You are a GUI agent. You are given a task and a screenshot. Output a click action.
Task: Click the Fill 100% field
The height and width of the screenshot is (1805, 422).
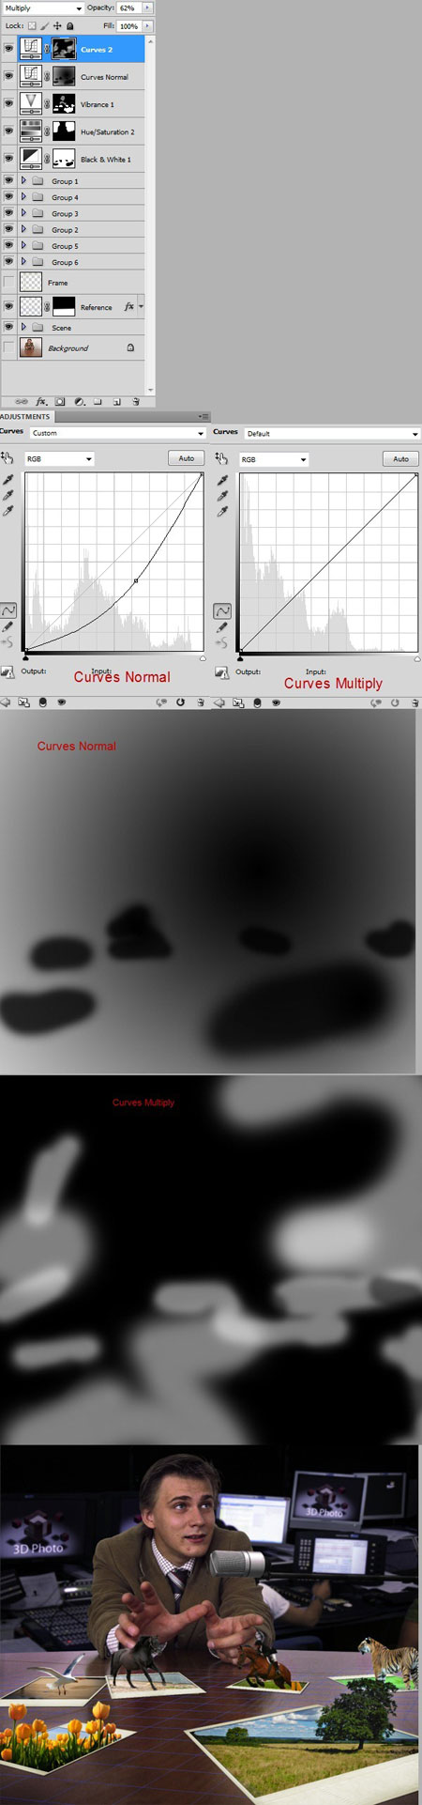pyautogui.click(x=129, y=26)
